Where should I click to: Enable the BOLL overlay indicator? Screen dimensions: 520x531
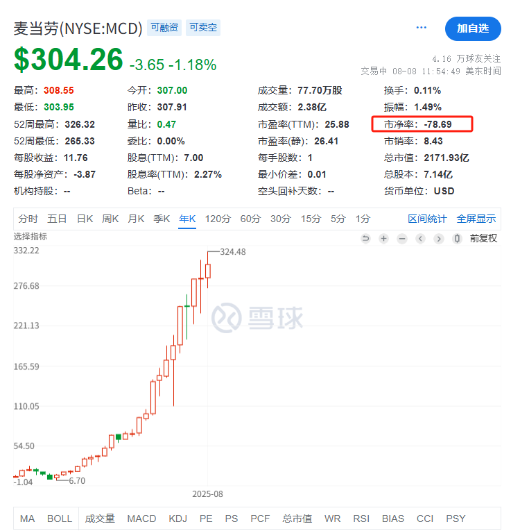pos(60,519)
